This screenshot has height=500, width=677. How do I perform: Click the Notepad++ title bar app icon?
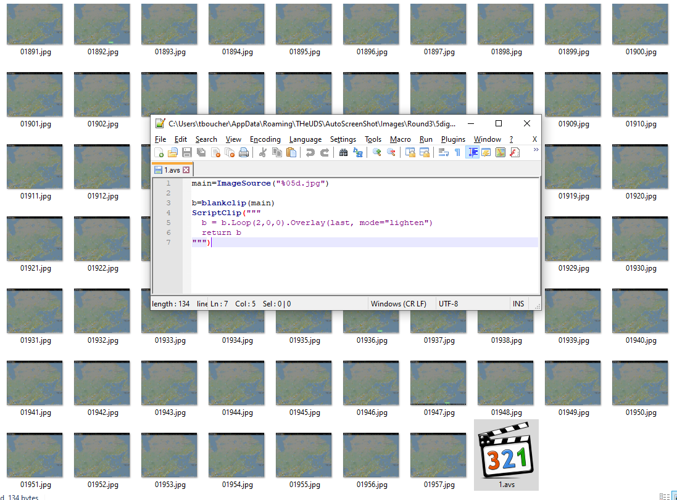coord(160,123)
